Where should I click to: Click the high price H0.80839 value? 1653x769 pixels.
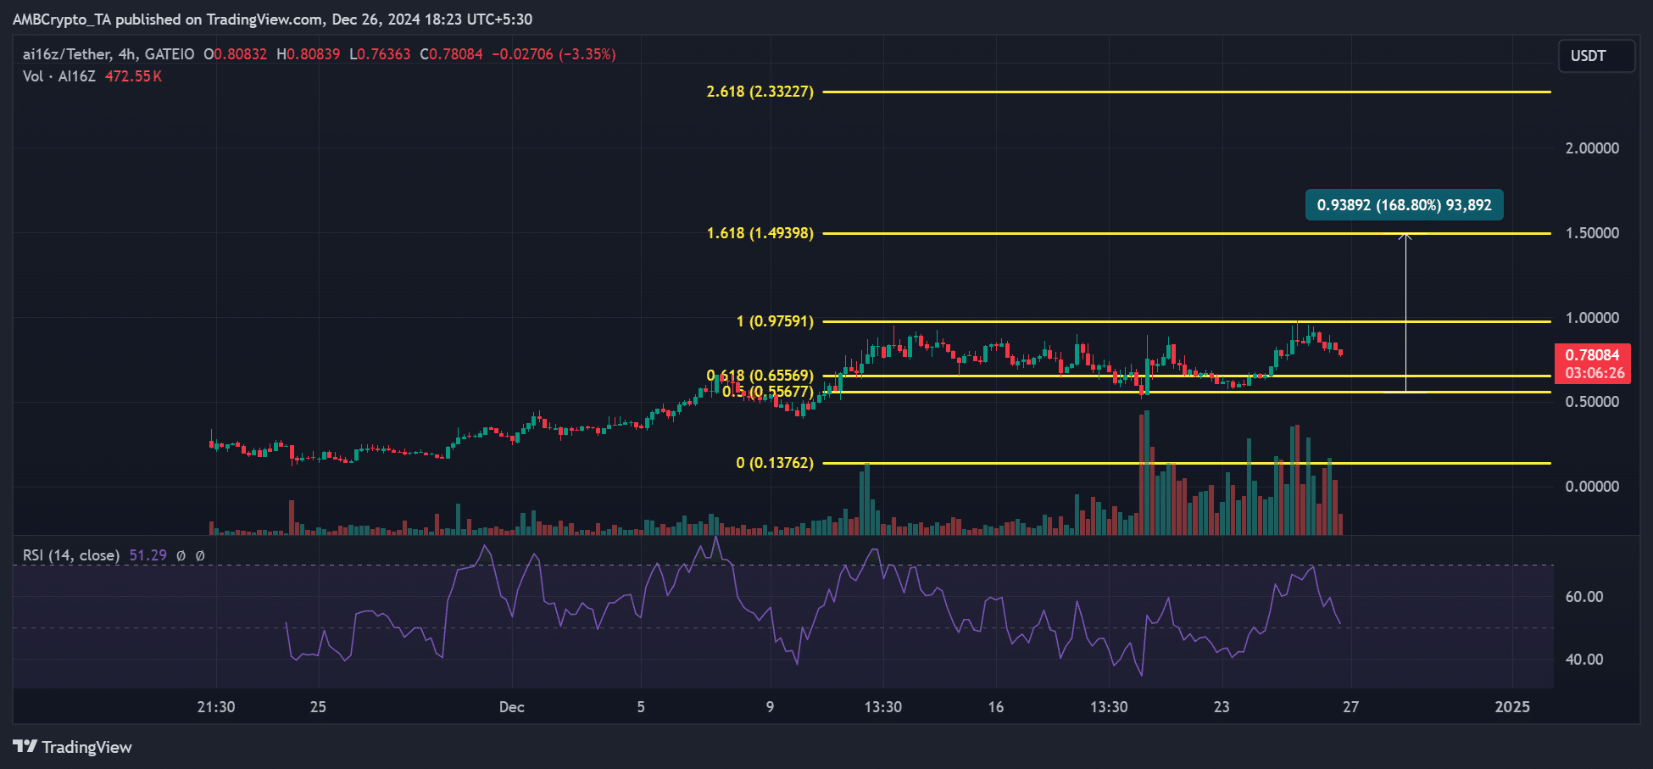pyautogui.click(x=309, y=54)
